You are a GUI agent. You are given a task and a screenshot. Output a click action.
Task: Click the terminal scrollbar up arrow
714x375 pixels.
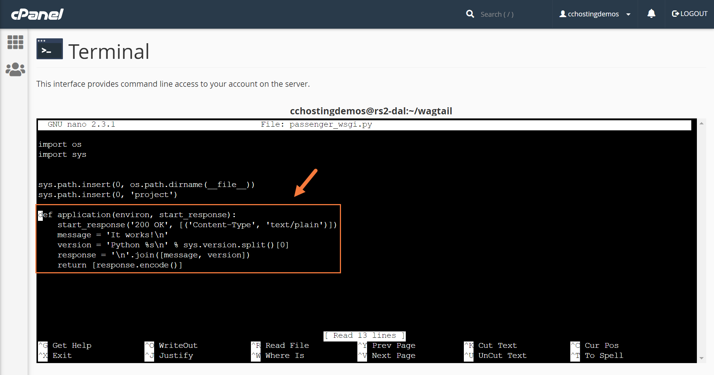point(701,123)
